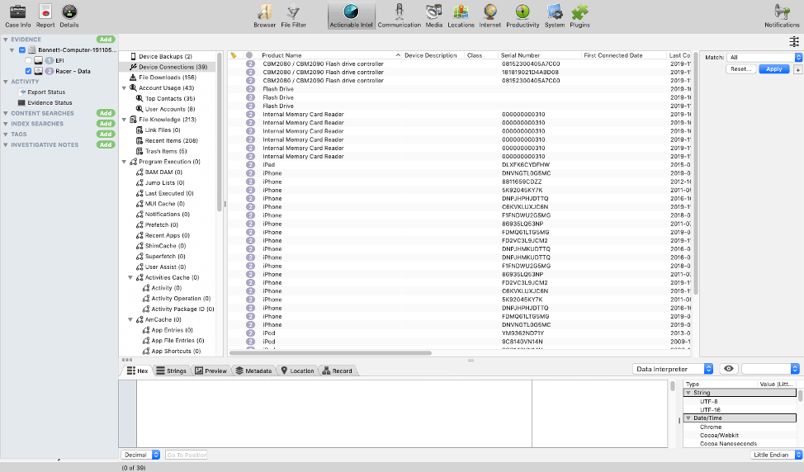Open the column settings icon top right
Screen dimensions: 804x472
click(794, 41)
